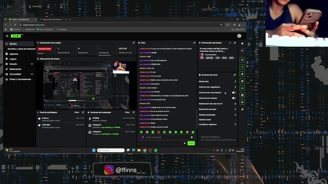Pop out the Información del stream panel

point(234,43)
